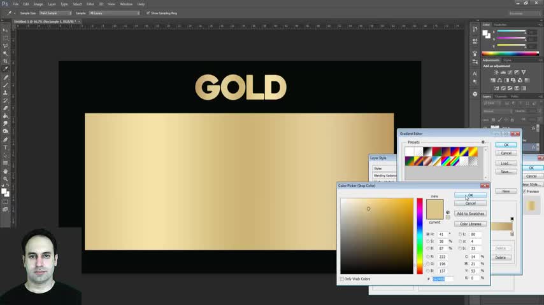544x305 pixels.
Task: Select the Paint Bucket tool
Action: click(x=5, y=116)
